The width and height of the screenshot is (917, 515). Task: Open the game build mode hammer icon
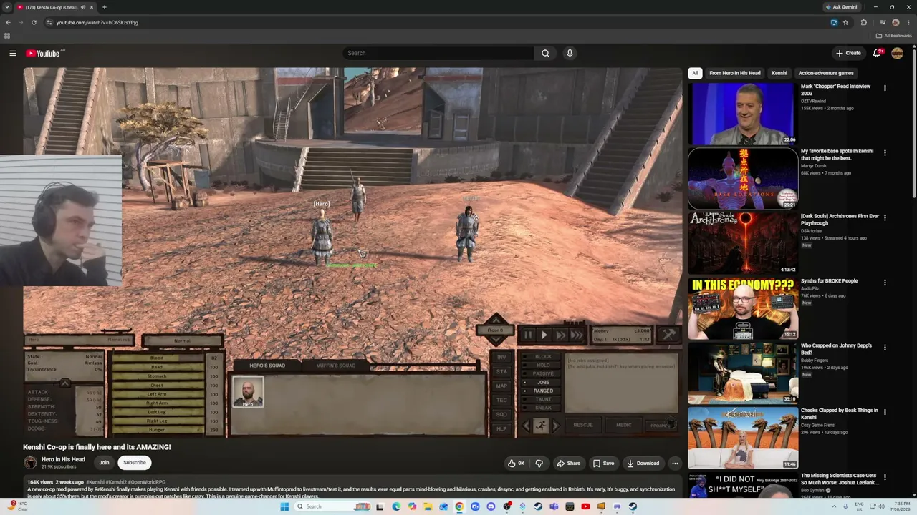click(668, 334)
